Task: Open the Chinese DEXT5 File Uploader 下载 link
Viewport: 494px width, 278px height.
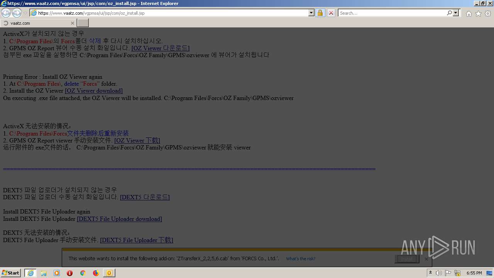Action: click(136, 240)
